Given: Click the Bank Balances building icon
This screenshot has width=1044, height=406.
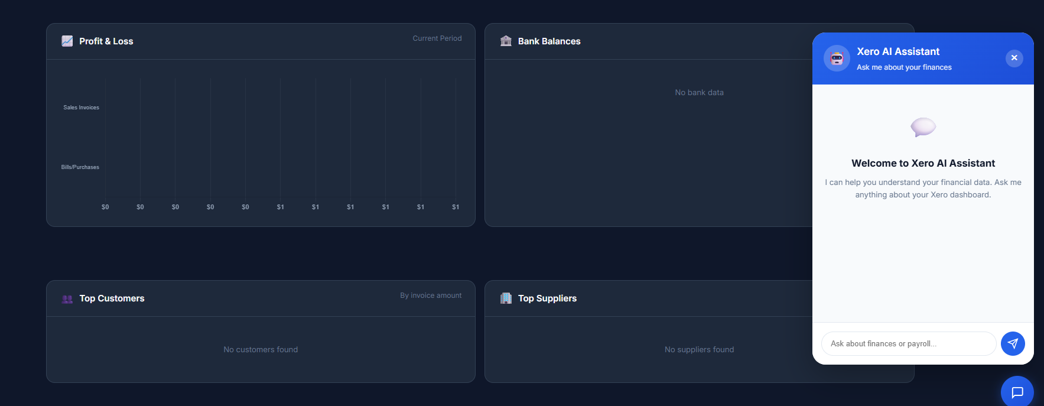Looking at the screenshot, I should (506, 41).
